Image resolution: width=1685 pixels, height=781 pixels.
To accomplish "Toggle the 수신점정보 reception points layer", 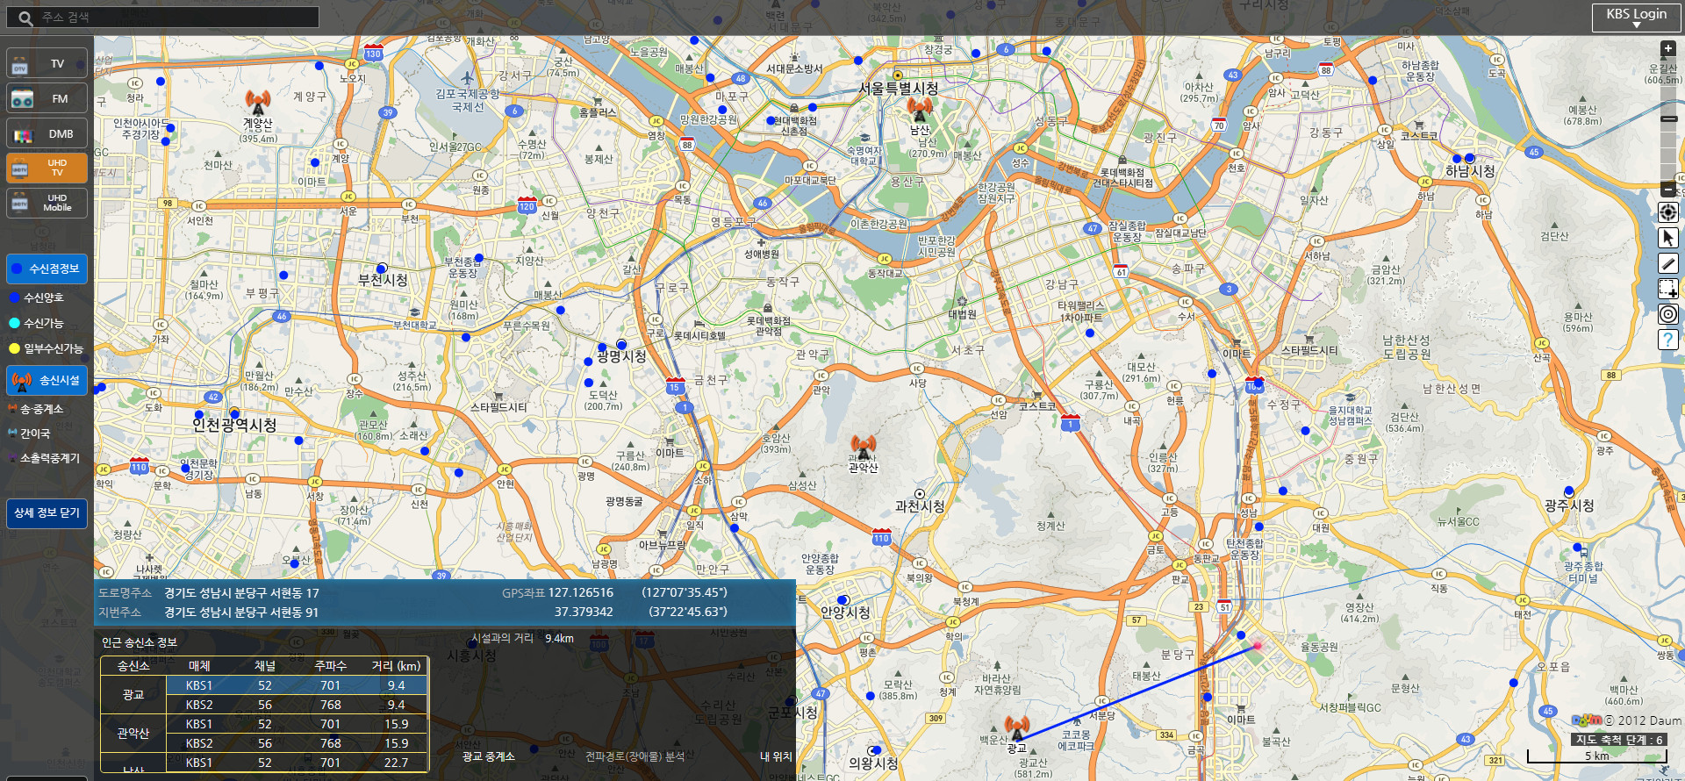I will [x=47, y=269].
